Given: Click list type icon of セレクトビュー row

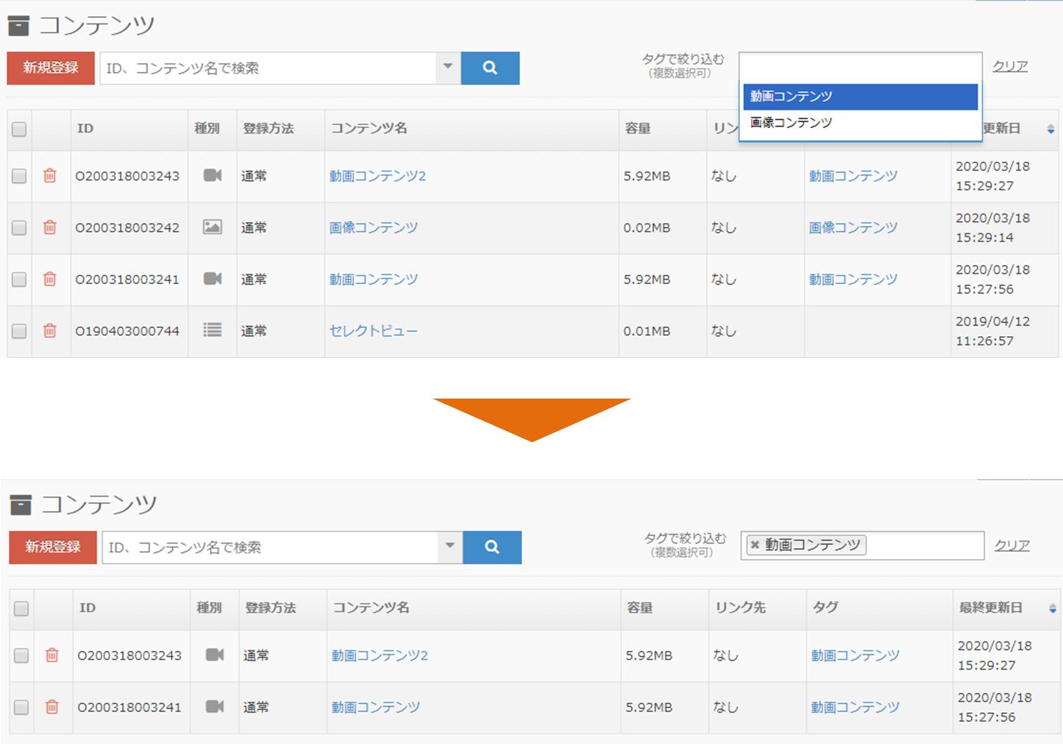Looking at the screenshot, I should pos(213,330).
